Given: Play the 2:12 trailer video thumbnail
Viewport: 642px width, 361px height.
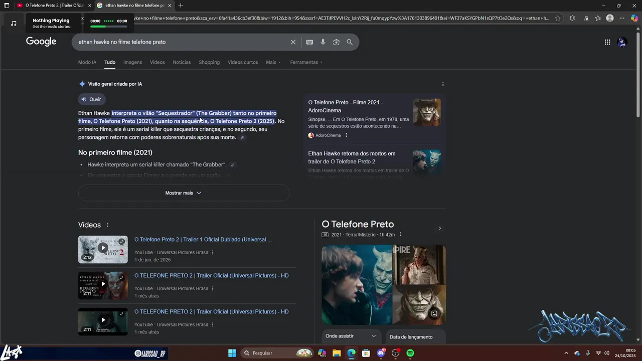Looking at the screenshot, I should (103, 249).
